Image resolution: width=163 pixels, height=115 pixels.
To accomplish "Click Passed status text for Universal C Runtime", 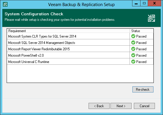I will click(x=141, y=62).
